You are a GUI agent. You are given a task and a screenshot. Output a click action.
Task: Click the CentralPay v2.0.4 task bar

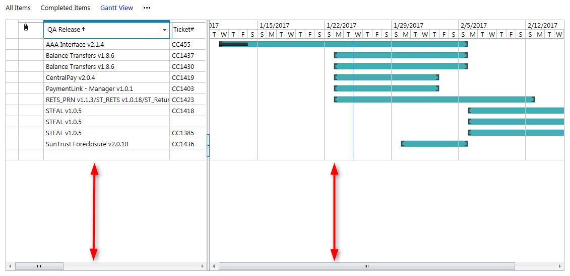386,77
